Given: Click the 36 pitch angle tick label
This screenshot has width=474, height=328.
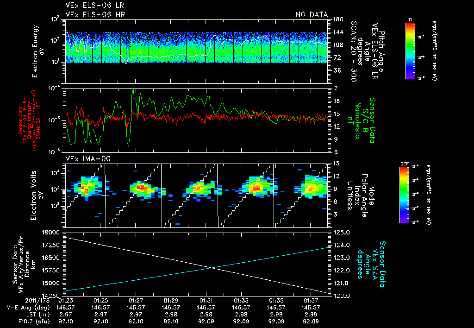Looking at the screenshot, I should point(337,70).
